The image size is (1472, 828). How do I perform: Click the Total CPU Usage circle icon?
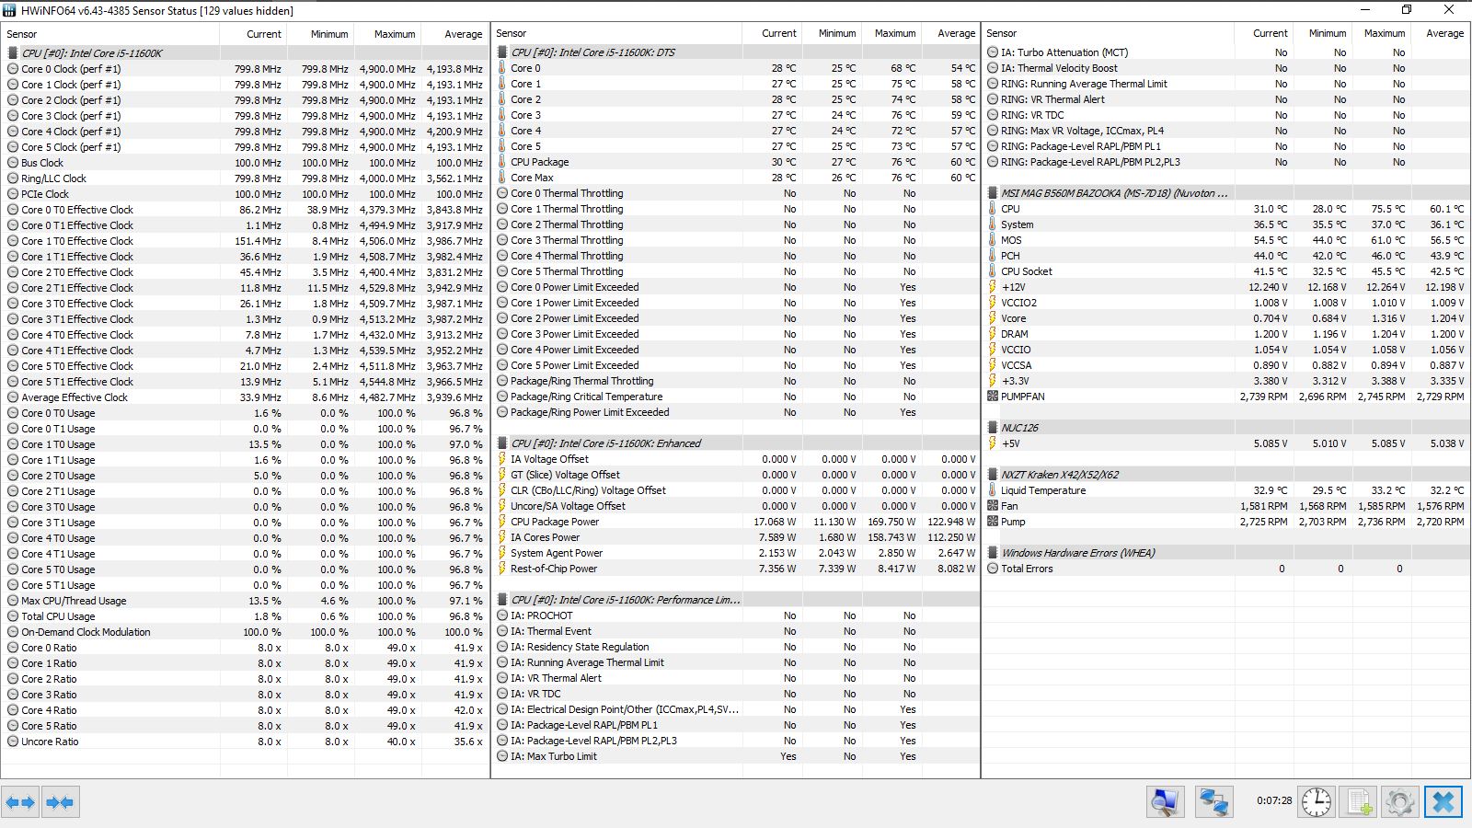point(13,616)
